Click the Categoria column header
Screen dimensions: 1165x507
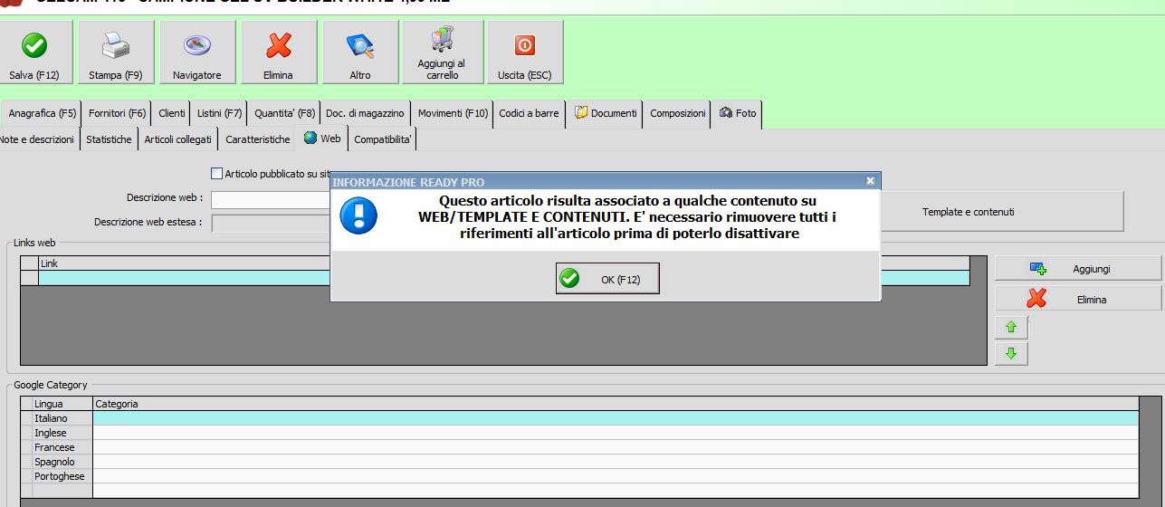pos(616,404)
